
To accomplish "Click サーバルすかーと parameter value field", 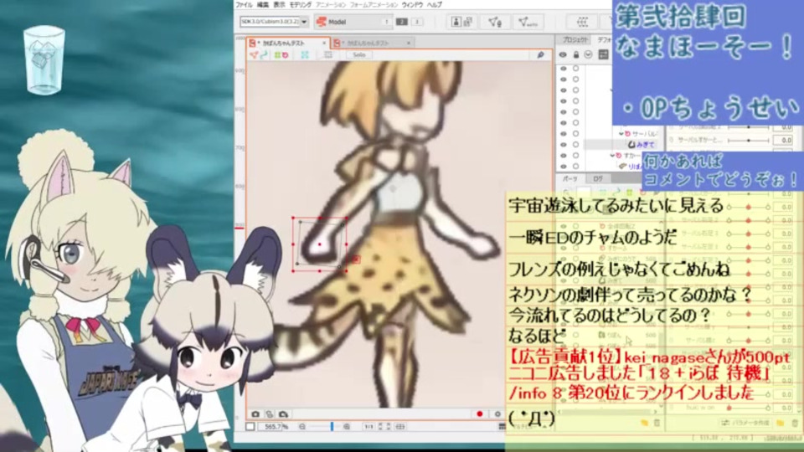I will (x=784, y=140).
